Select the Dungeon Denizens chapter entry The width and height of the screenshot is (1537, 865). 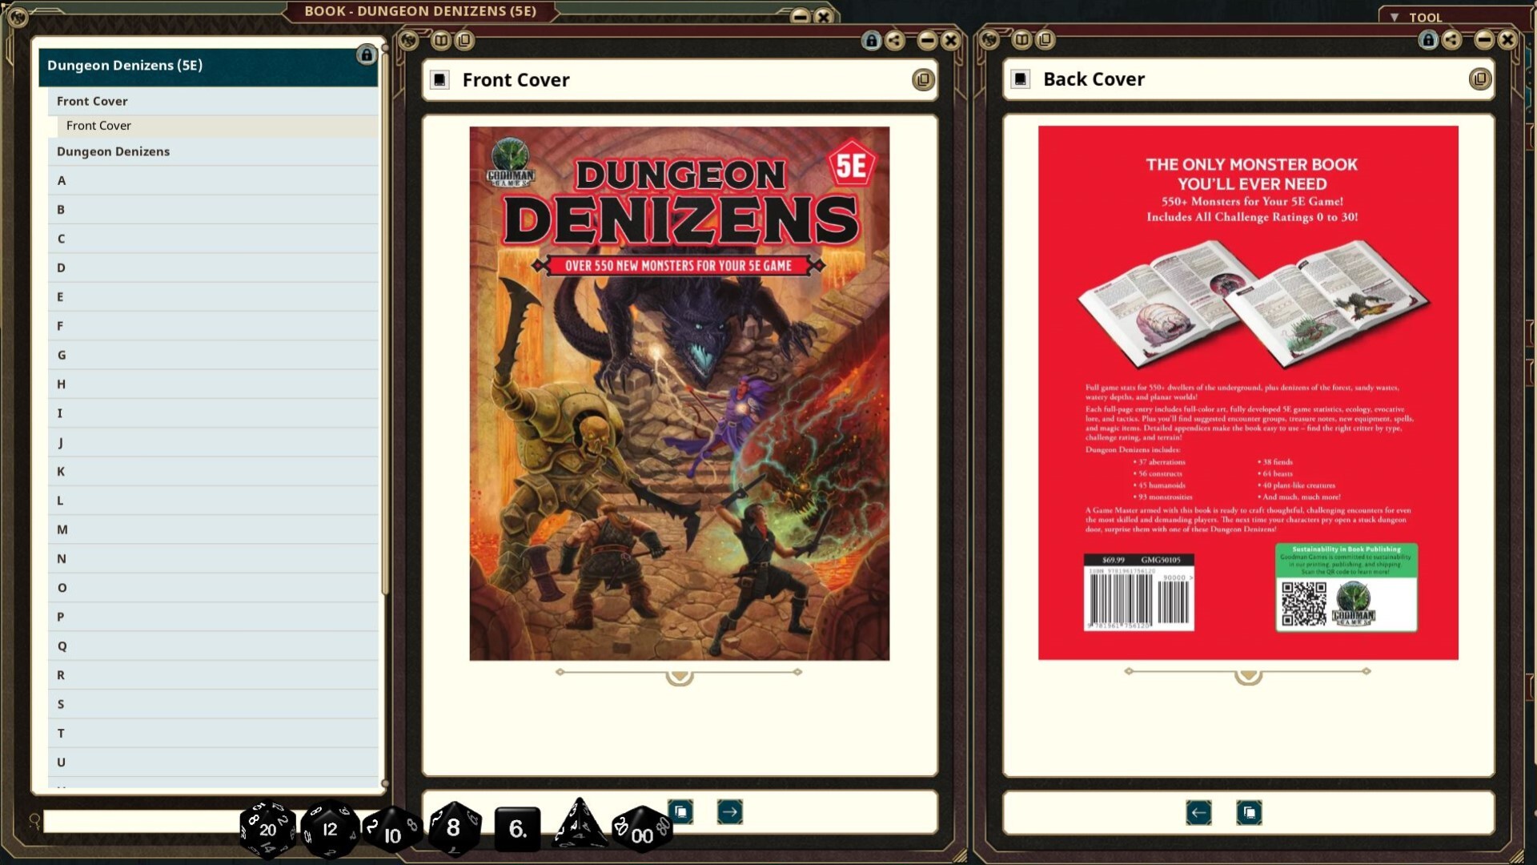pyautogui.click(x=113, y=151)
